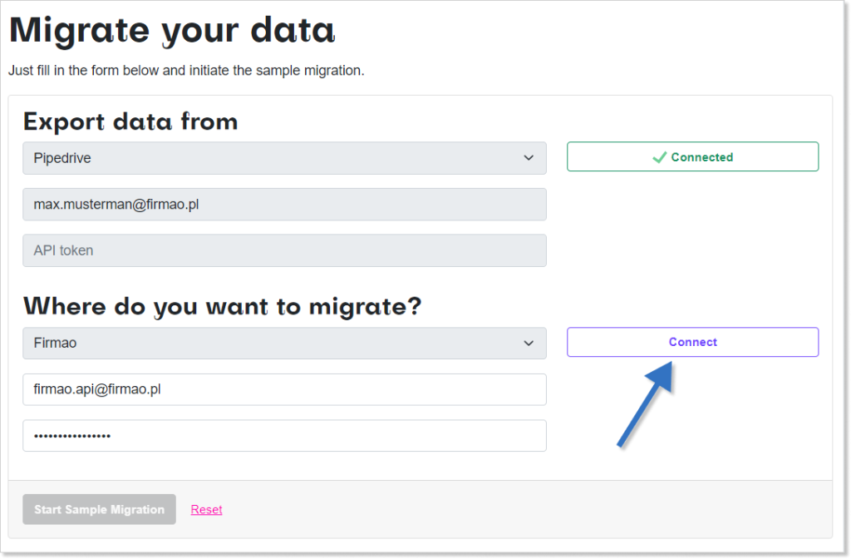Image resolution: width=851 pixels, height=559 pixels.
Task: Click the purple Connect button
Action: click(692, 342)
